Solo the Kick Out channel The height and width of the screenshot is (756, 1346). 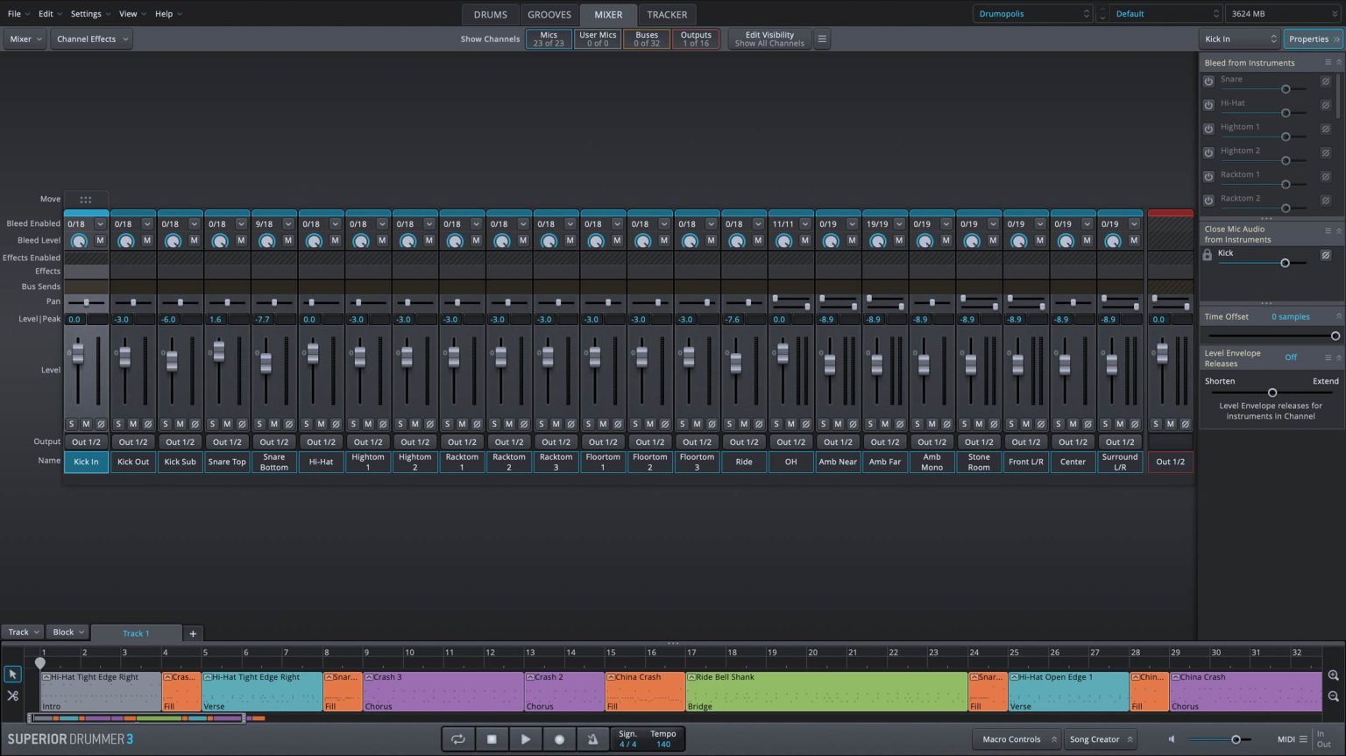pyautogui.click(x=118, y=424)
